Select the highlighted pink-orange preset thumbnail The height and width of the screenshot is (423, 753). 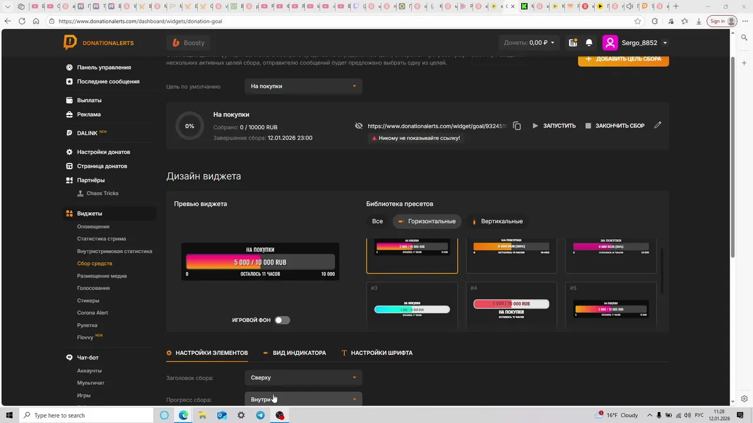tap(412, 256)
